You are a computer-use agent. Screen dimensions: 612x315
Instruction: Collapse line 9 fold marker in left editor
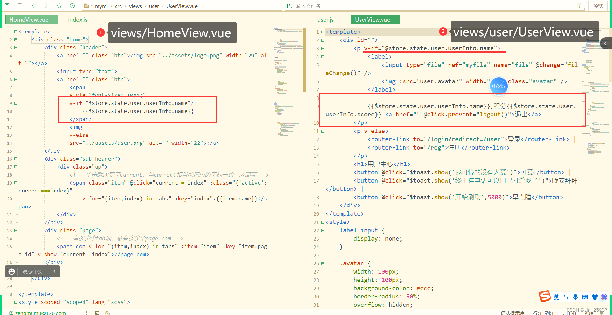pyautogui.click(x=16, y=103)
